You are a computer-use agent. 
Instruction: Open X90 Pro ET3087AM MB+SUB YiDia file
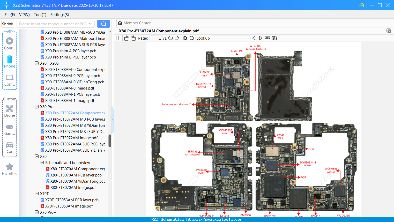click(x=73, y=32)
